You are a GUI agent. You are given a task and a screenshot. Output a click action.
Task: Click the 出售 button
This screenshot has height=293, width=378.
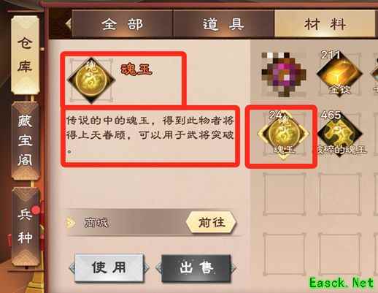196,267
